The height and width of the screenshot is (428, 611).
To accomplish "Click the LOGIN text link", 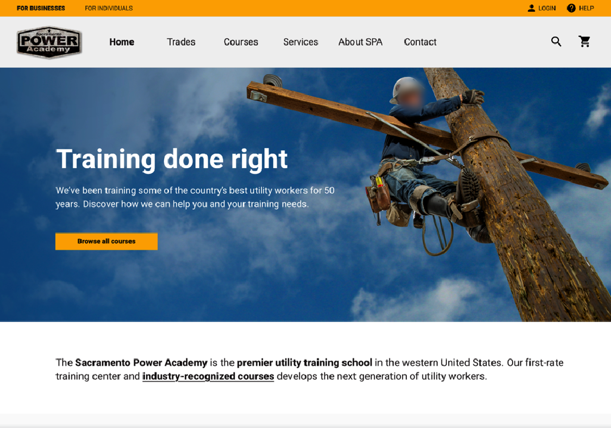I will pyautogui.click(x=547, y=8).
